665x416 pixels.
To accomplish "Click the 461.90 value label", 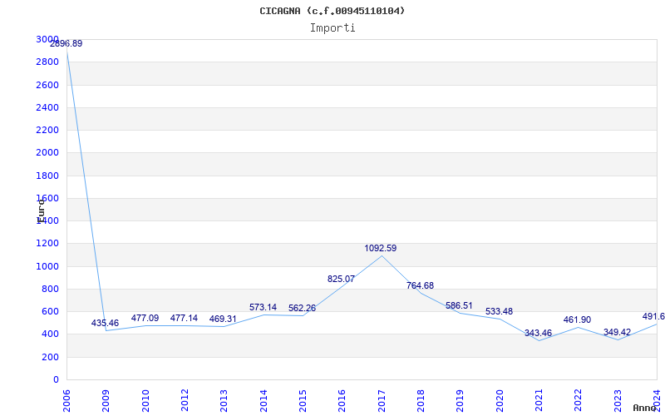I will (x=577, y=320).
